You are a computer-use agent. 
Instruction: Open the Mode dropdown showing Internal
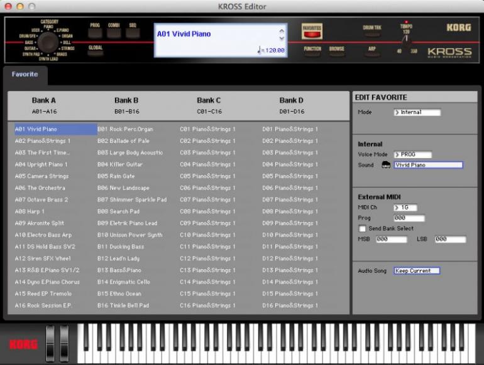click(417, 112)
